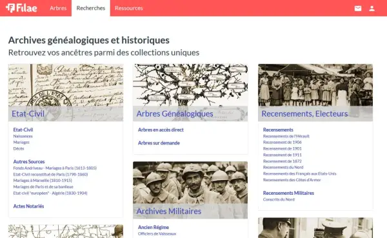This screenshot has height=238, width=387.
Task: Open Recensements du Nord link
Action: (x=283, y=168)
